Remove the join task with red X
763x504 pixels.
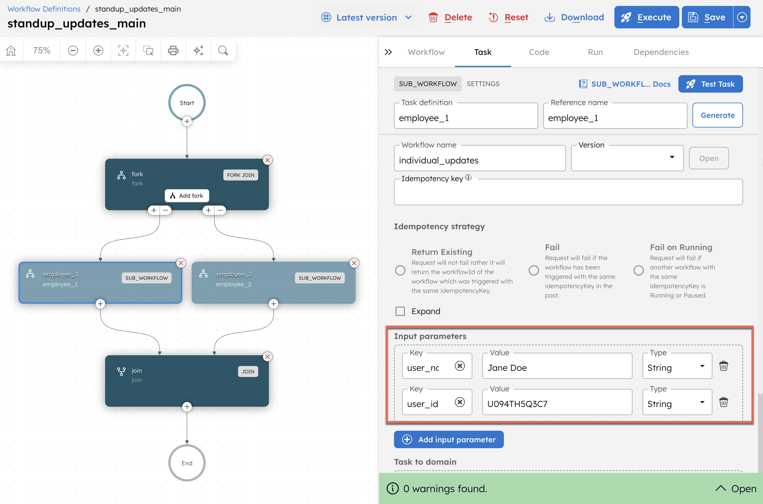267,356
